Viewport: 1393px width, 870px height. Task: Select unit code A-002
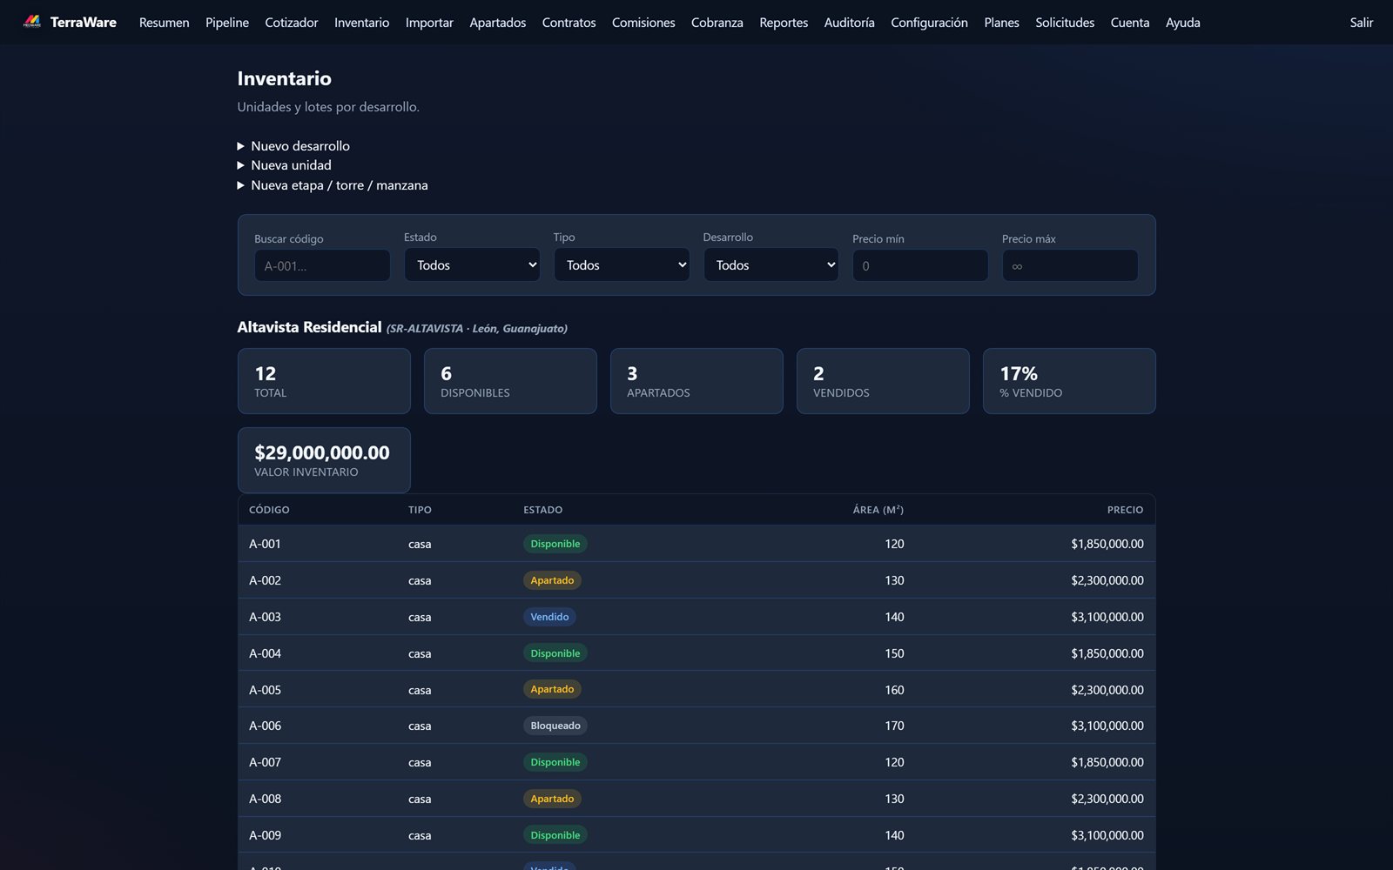coord(265,580)
